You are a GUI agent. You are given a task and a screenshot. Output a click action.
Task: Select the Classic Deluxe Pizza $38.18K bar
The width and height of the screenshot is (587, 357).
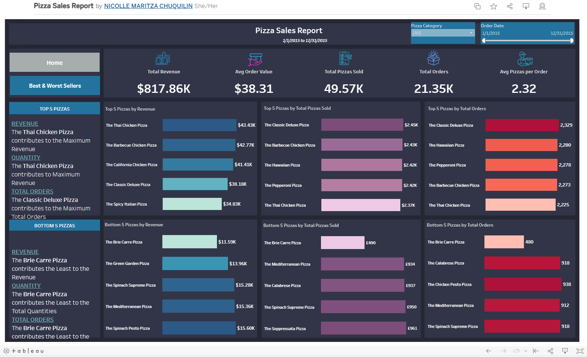[x=195, y=184]
